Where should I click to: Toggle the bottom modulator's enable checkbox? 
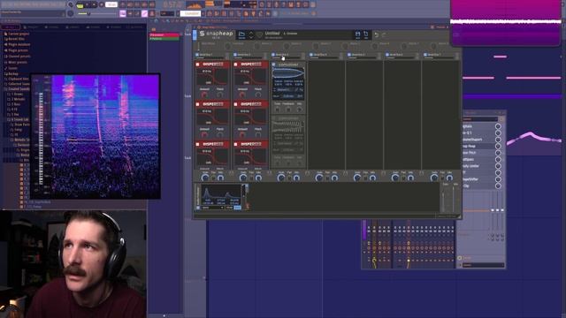[x=198, y=208]
